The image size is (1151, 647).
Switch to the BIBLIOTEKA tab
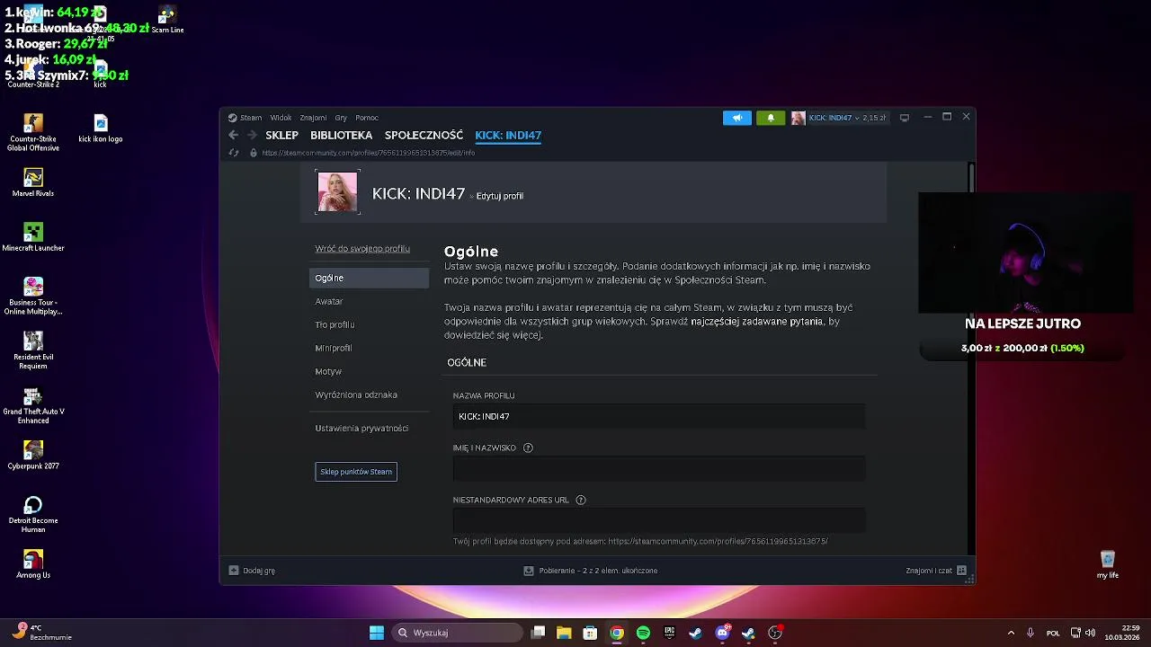[341, 135]
